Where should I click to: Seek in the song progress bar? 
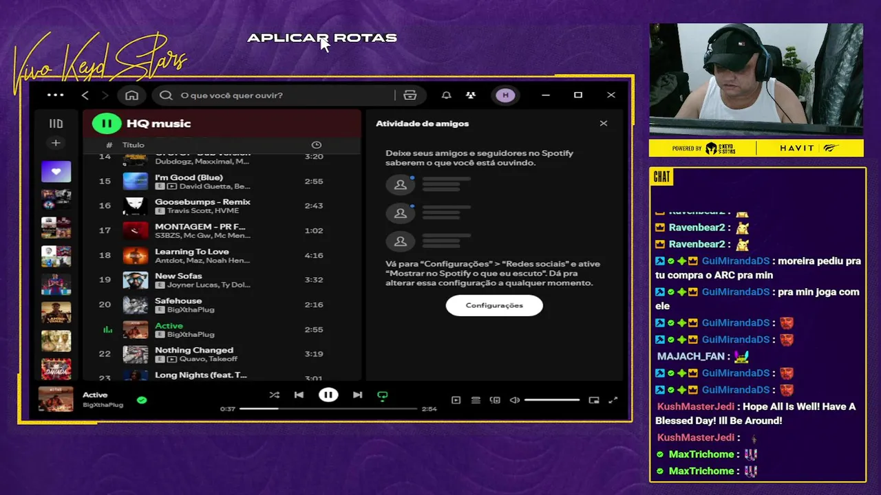tap(328, 409)
